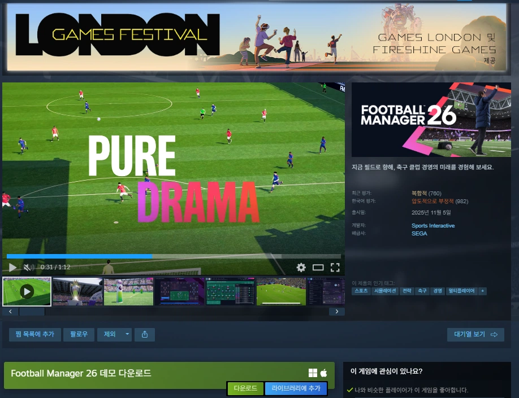Switch video to theater mode

pos(318,268)
